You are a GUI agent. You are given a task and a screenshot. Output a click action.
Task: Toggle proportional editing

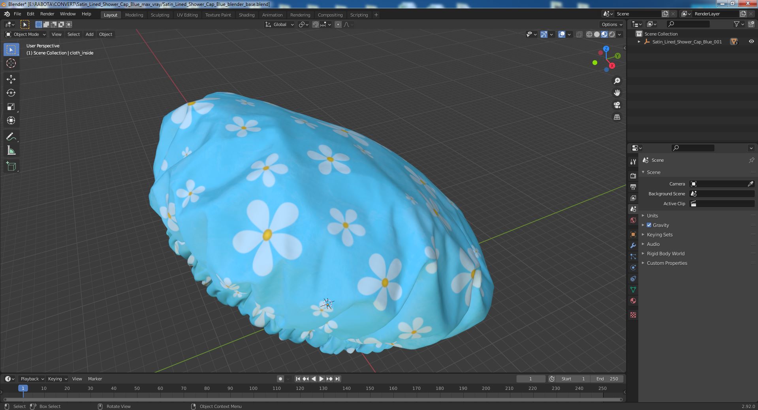(338, 24)
